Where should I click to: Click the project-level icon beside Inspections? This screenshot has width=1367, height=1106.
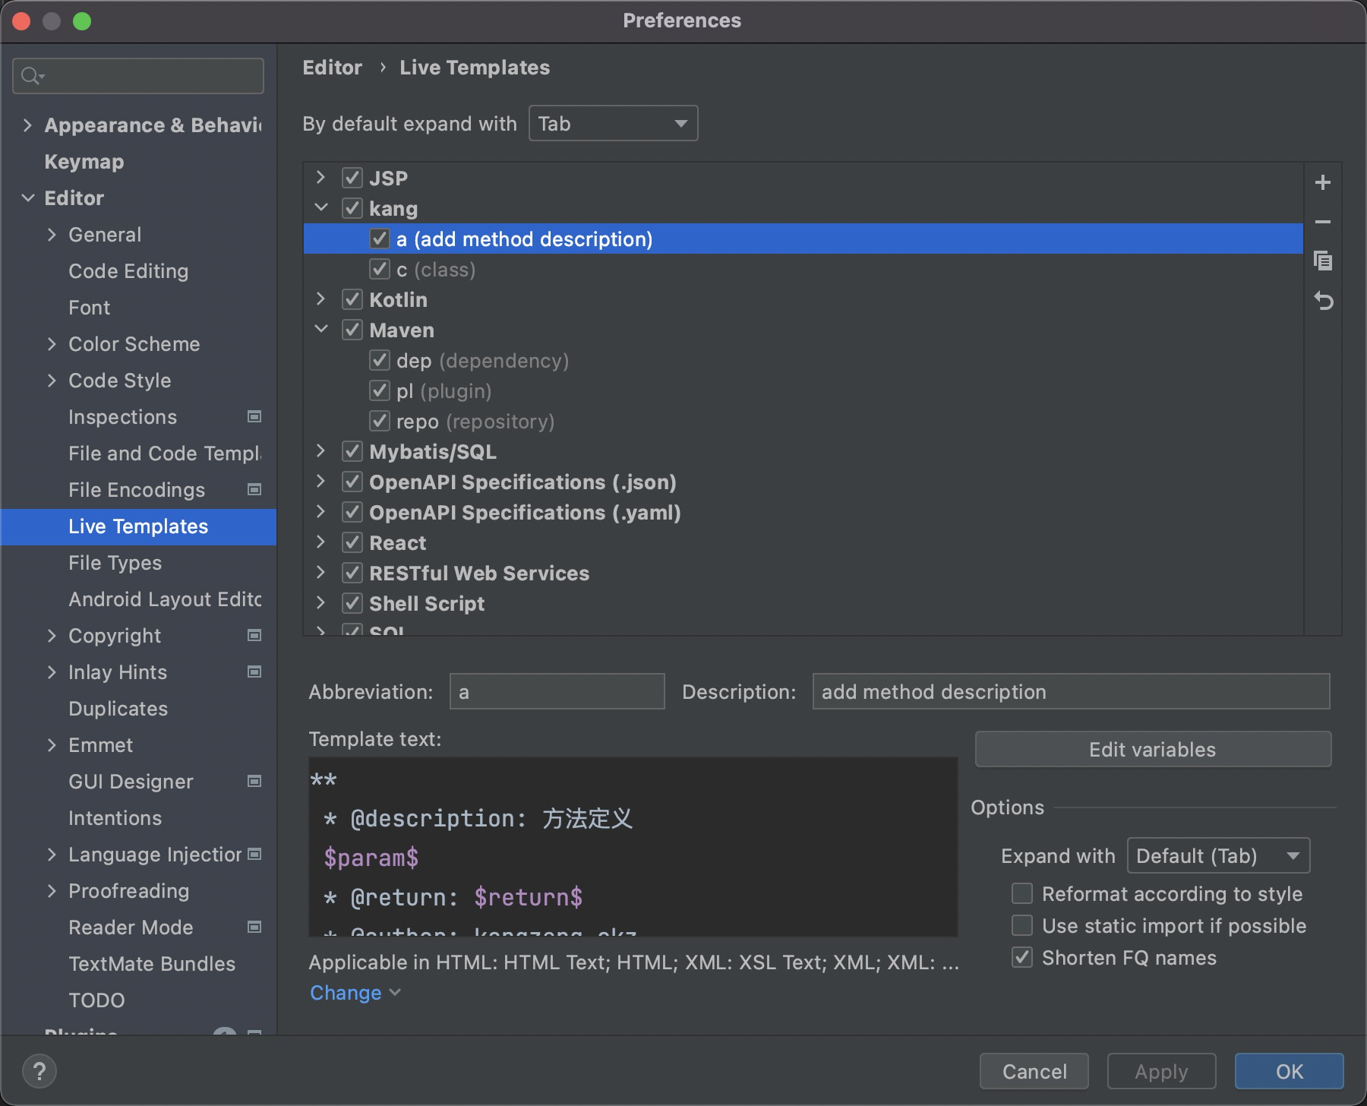[254, 416]
